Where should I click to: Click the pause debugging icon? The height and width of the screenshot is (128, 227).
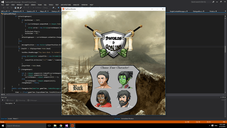click(59, 8)
